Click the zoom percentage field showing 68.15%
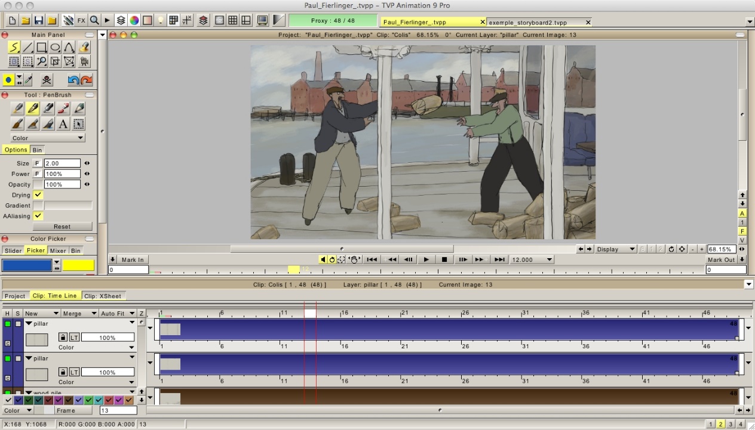 pos(722,249)
